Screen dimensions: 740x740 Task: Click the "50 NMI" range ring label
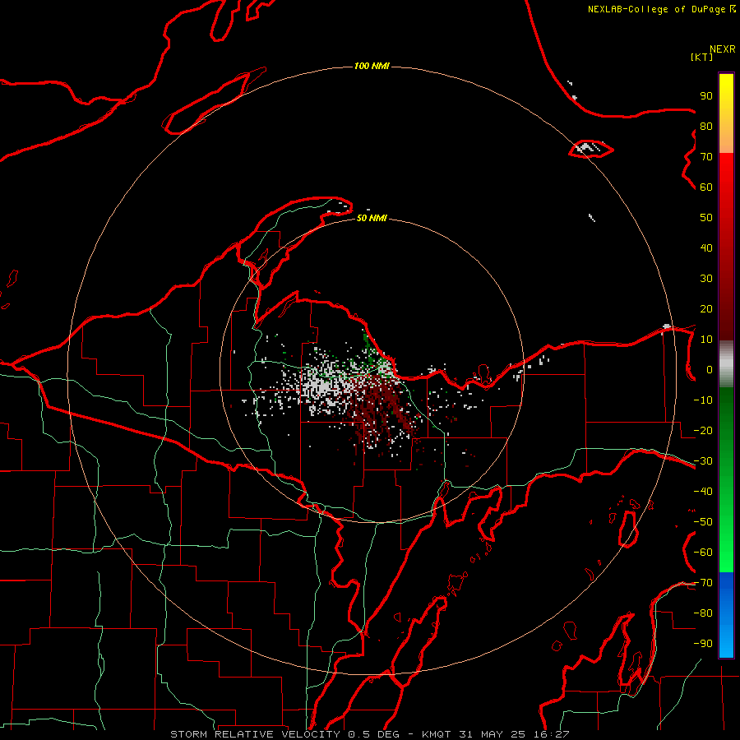coord(372,218)
